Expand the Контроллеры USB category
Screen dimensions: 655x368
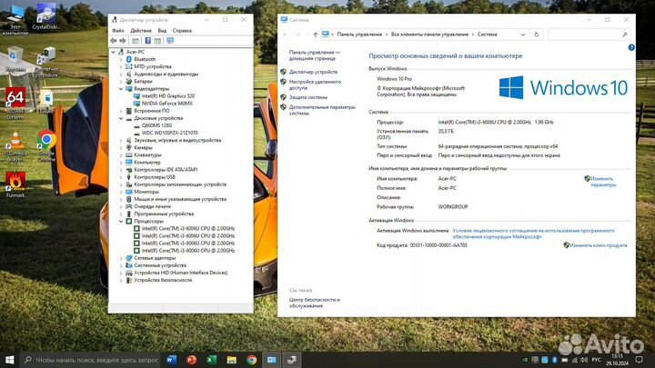121,177
